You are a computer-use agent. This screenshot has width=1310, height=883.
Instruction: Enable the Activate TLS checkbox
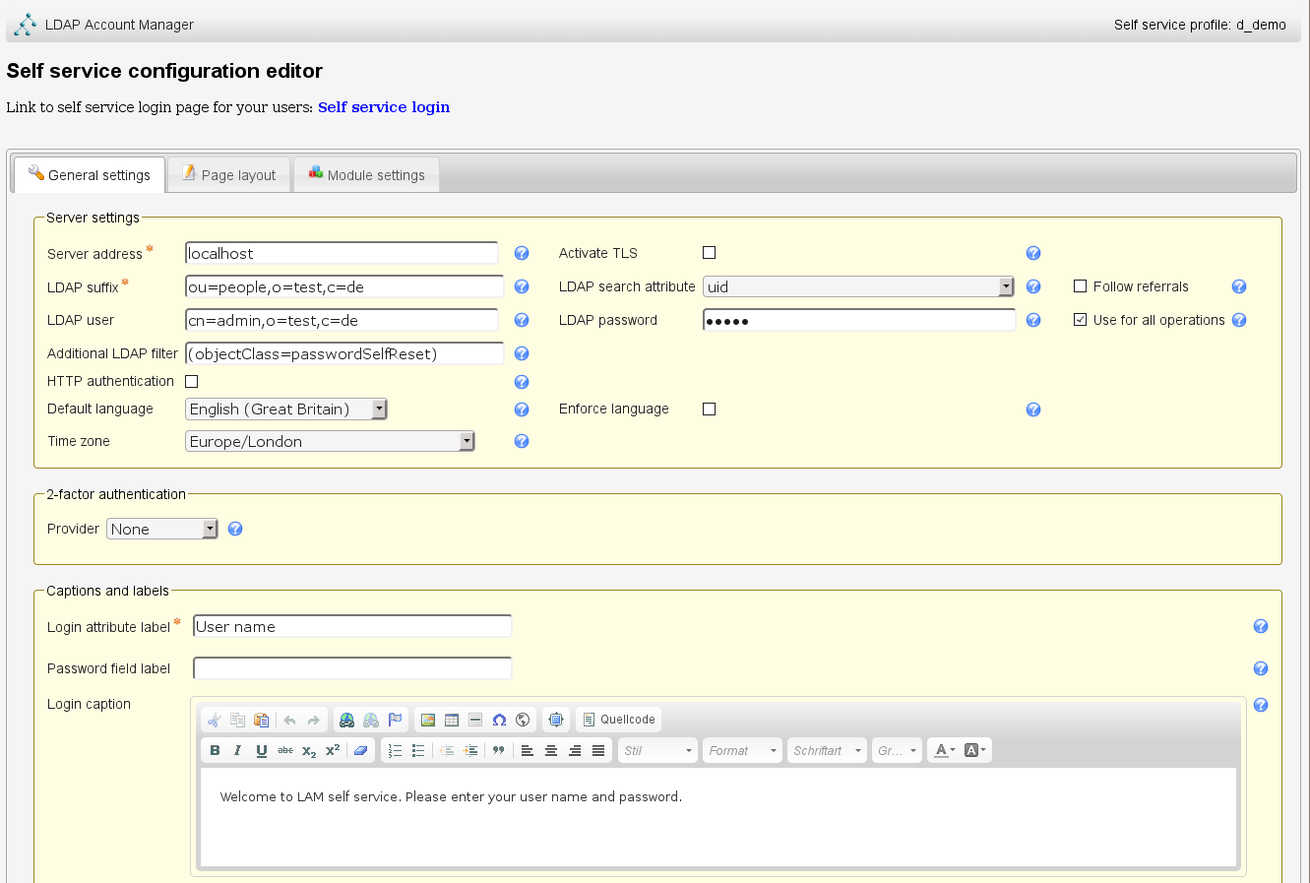coord(709,253)
